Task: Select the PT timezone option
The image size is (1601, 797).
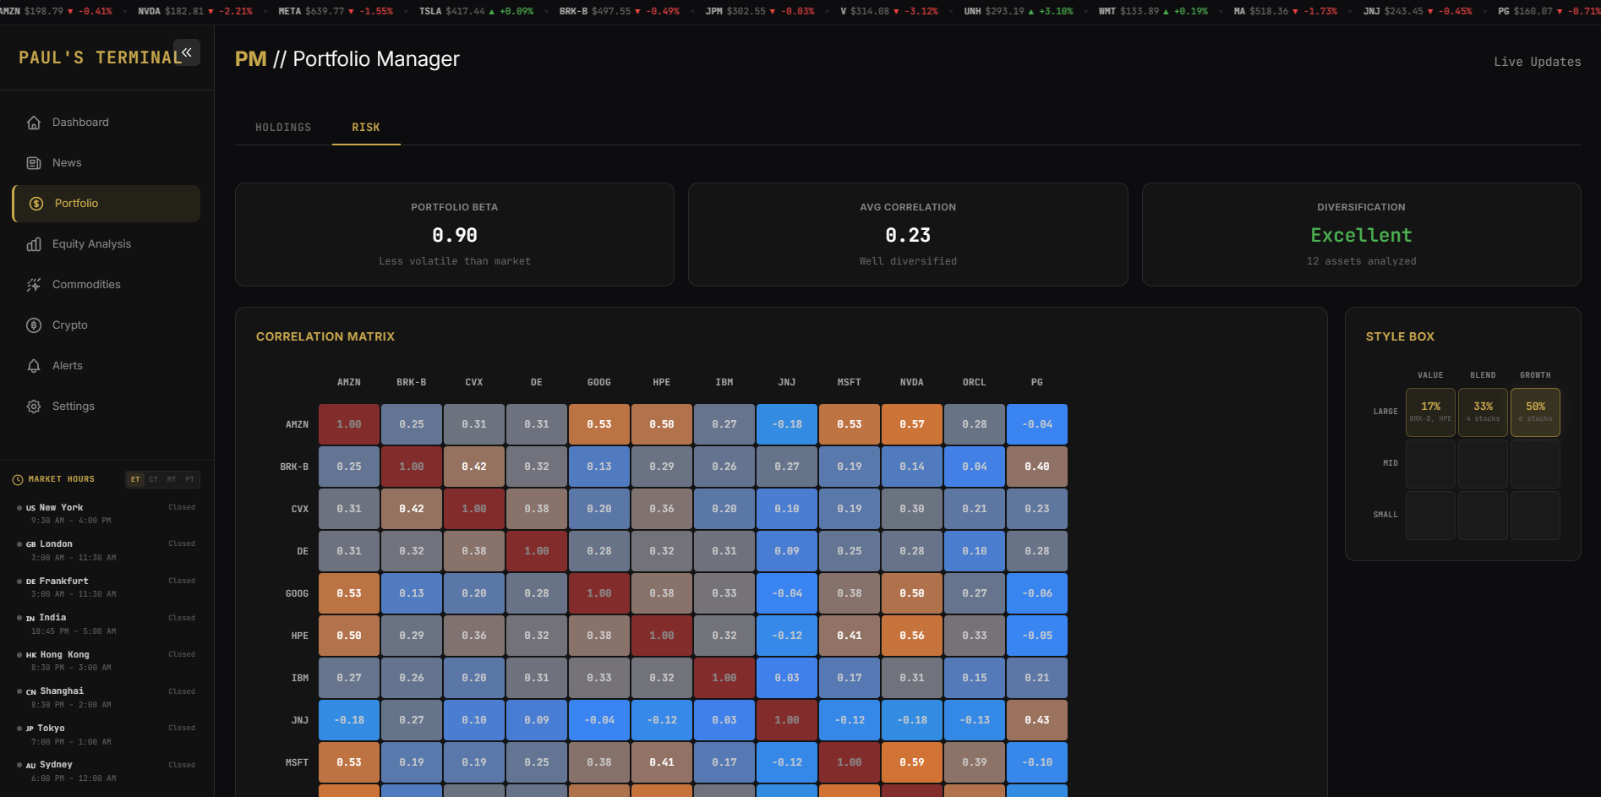Action: pyautogui.click(x=188, y=479)
